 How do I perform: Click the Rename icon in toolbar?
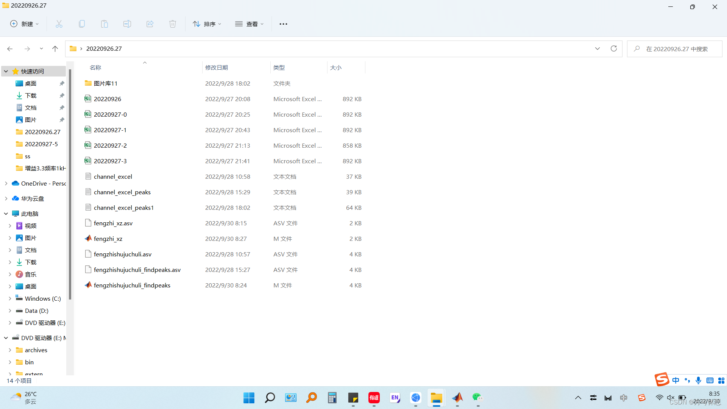[x=127, y=24]
